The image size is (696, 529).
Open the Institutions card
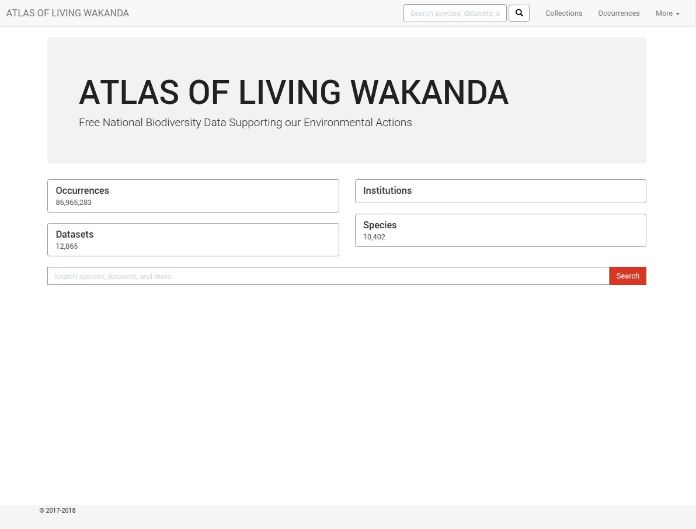point(501,192)
